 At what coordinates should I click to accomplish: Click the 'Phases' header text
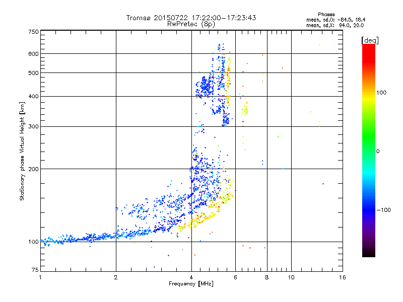coord(326,15)
